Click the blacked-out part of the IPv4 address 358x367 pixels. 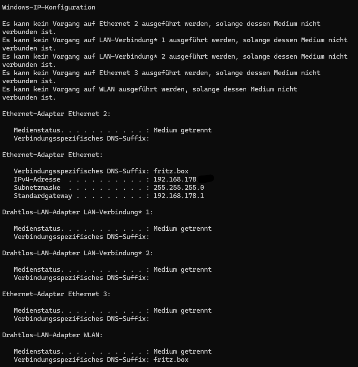pyautogui.click(x=206, y=179)
